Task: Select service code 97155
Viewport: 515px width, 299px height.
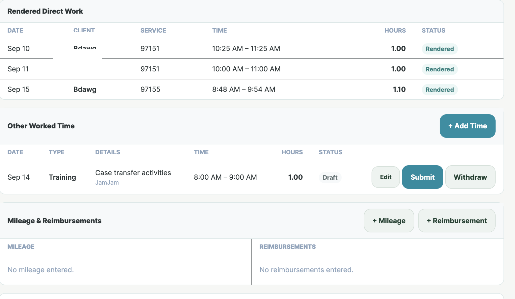Action: pyautogui.click(x=150, y=89)
